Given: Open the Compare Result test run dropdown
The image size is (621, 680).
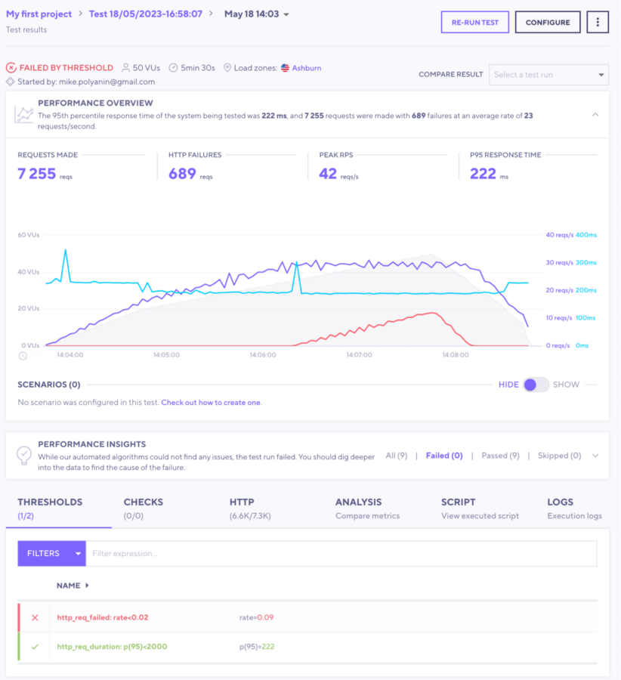Looking at the screenshot, I should point(549,75).
